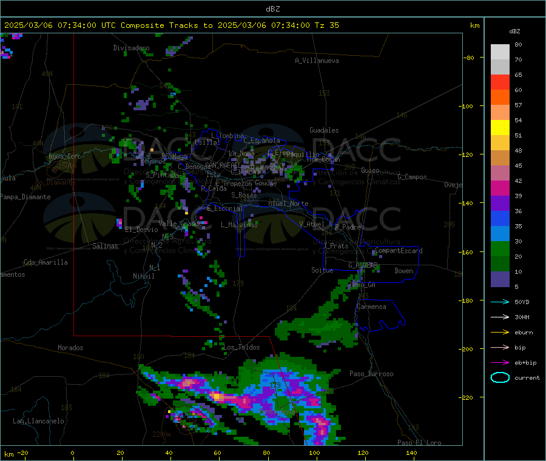Select the orange 57 dBZ color band

tap(500, 98)
